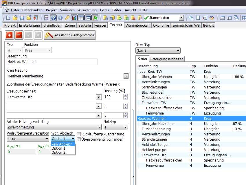
Task: Click the house icon in toolbar
Action: [x=212, y=18]
